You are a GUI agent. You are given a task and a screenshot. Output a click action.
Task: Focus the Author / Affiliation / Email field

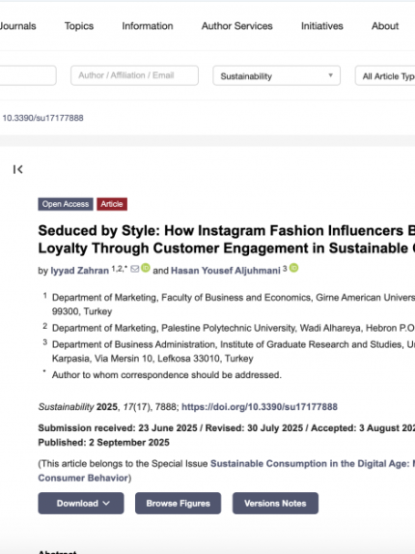click(x=134, y=75)
